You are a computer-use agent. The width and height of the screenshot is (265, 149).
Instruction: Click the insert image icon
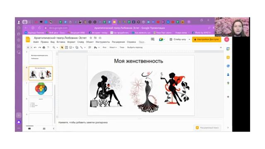[x=71, y=48]
